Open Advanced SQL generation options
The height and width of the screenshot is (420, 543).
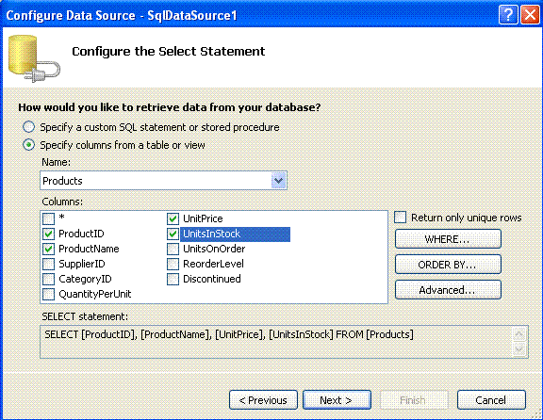(448, 289)
